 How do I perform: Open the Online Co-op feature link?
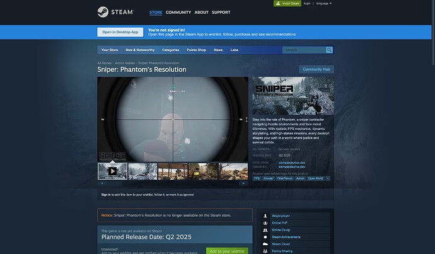point(281,230)
